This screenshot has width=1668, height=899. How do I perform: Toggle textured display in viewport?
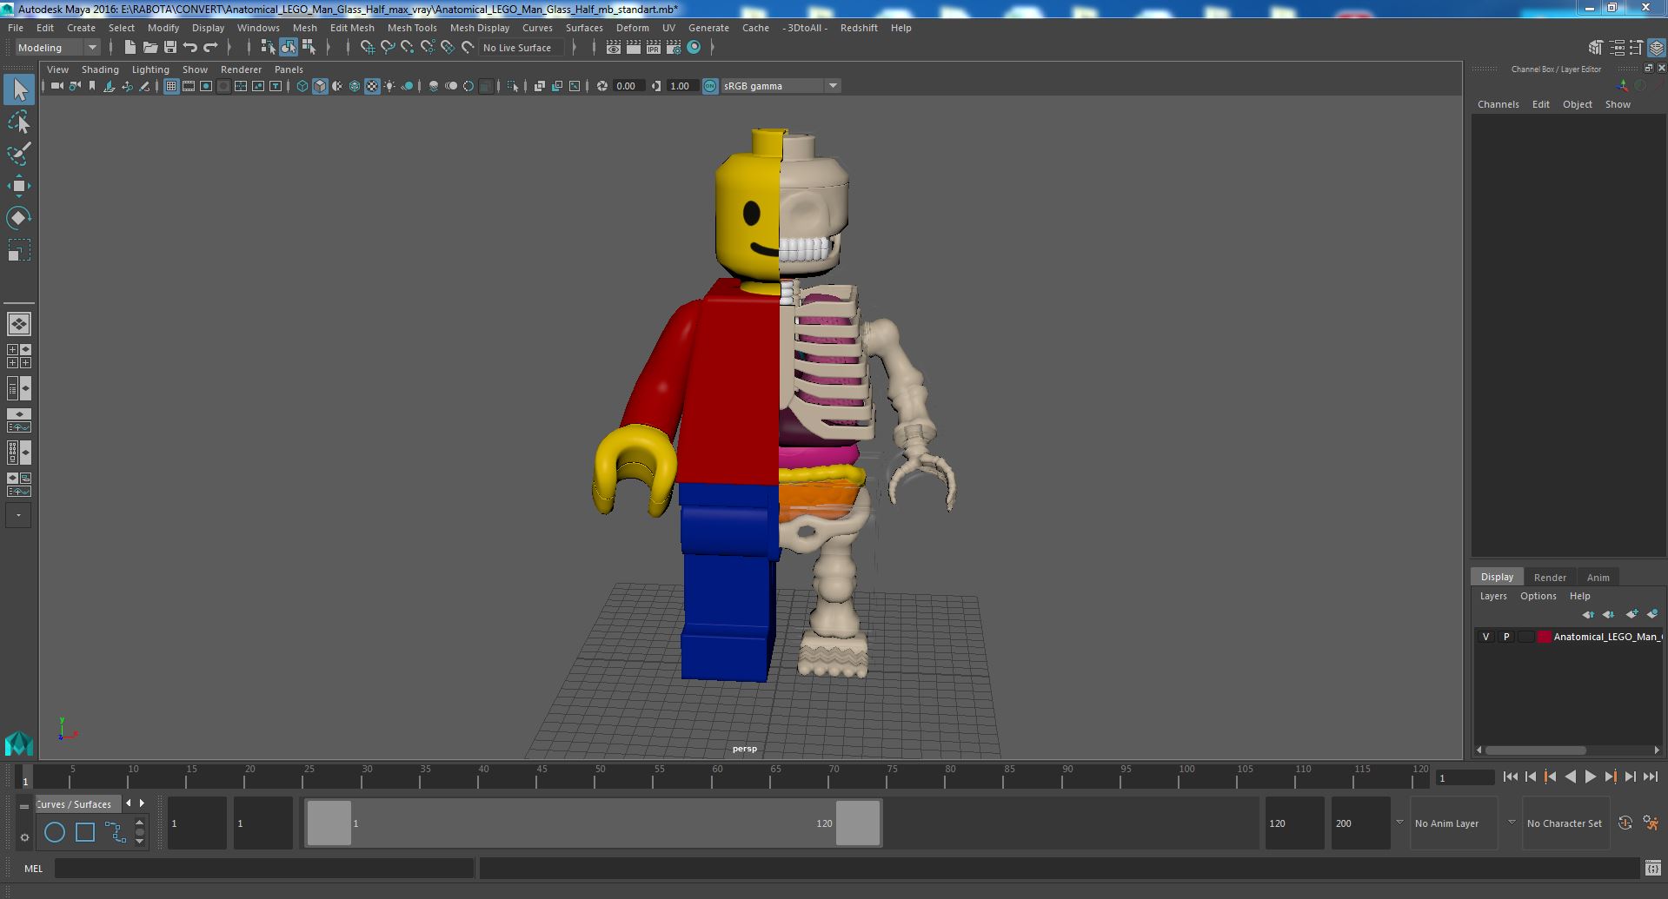click(x=372, y=86)
